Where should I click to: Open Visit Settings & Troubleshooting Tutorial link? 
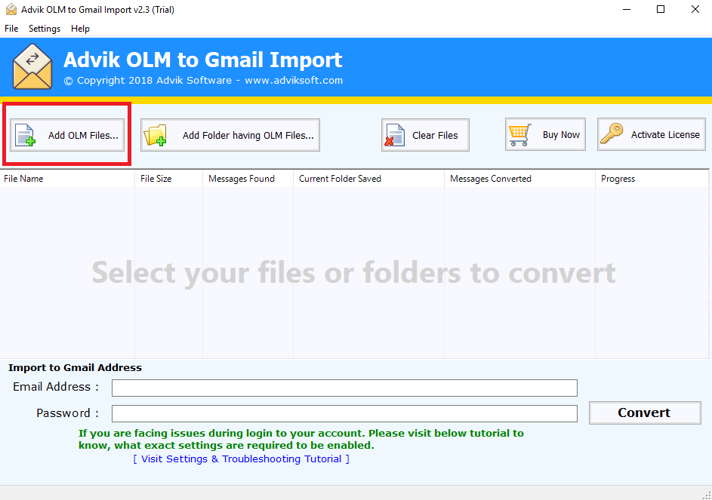point(241,459)
